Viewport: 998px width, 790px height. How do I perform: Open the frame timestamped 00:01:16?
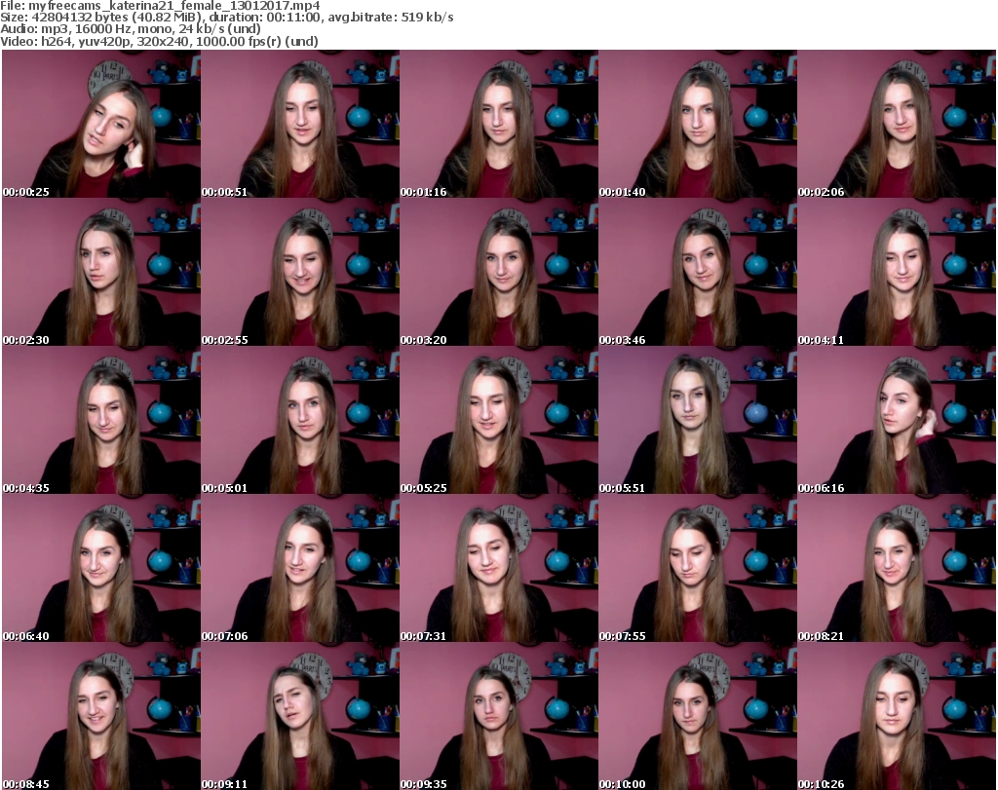(x=498, y=124)
